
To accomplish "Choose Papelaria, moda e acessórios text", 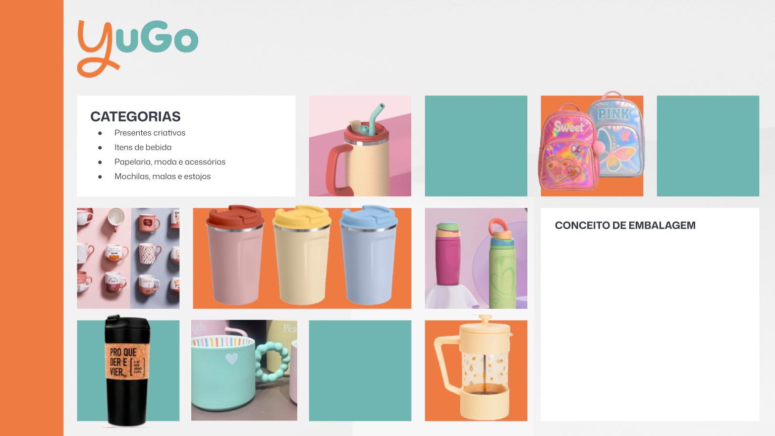I will (170, 162).
